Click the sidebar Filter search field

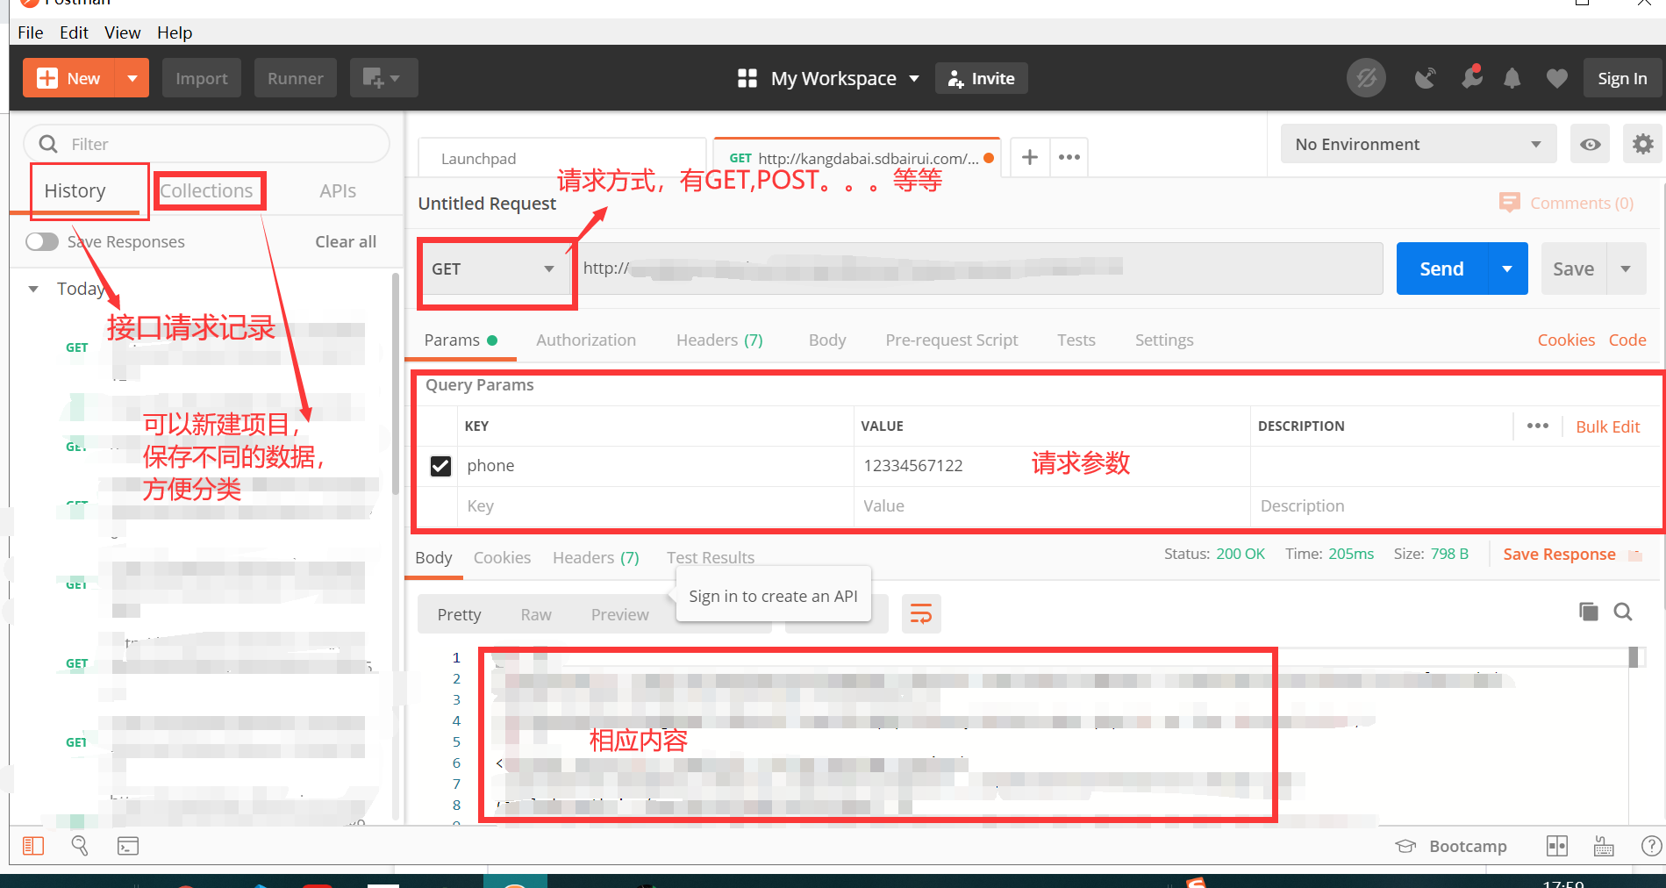tap(206, 144)
